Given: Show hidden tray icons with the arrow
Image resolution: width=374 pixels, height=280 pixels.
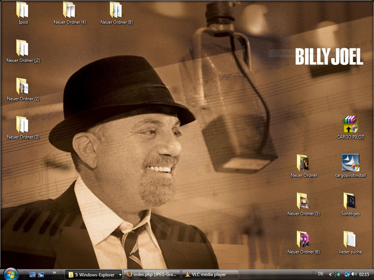Looking at the screenshot, I should (x=330, y=275).
